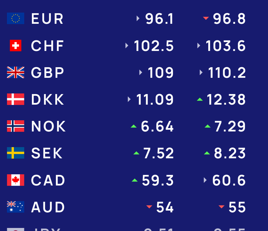This screenshot has width=268, height=231.
Task: Click the Canadian flag icon
Action: tap(16, 180)
